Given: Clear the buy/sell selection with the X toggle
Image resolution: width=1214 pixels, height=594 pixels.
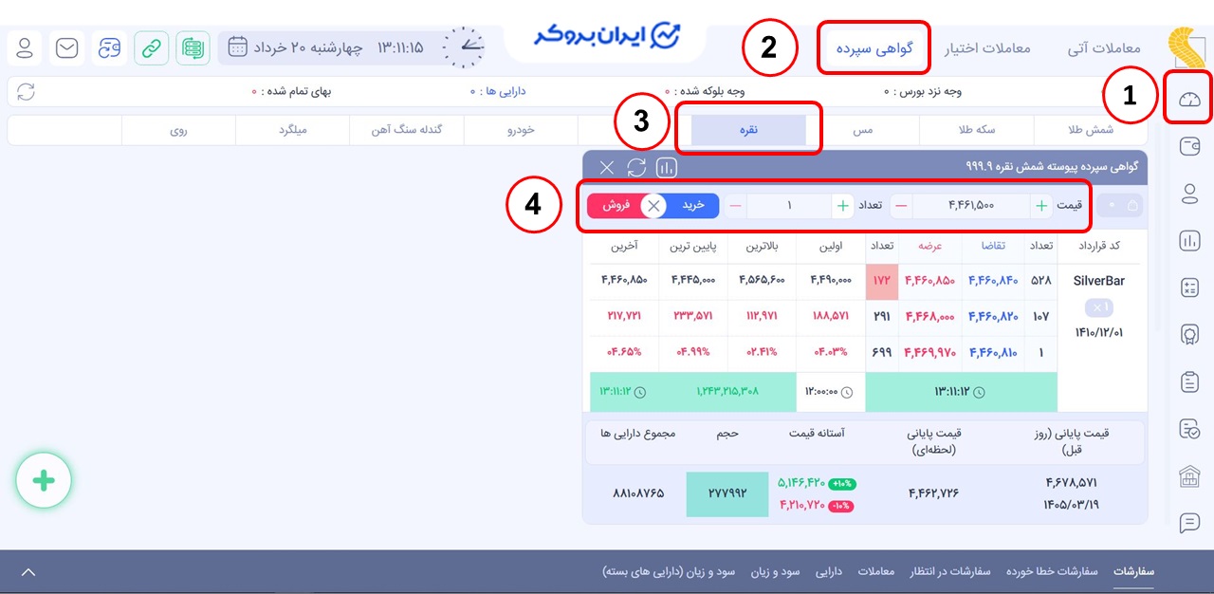Looking at the screenshot, I should click(653, 206).
